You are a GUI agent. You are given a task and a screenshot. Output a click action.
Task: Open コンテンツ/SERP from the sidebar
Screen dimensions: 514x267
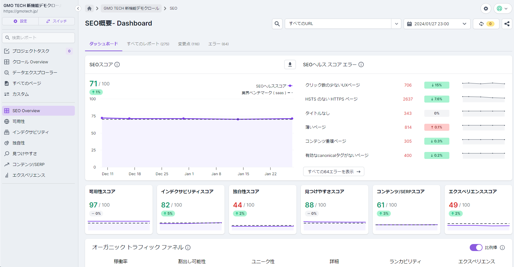(7, 164)
